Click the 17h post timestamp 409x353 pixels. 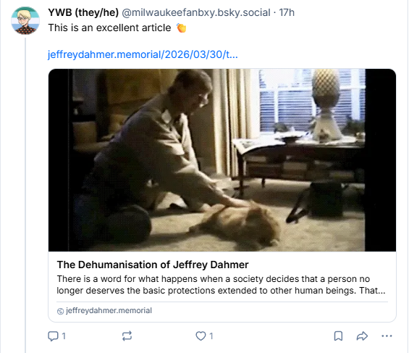click(287, 12)
